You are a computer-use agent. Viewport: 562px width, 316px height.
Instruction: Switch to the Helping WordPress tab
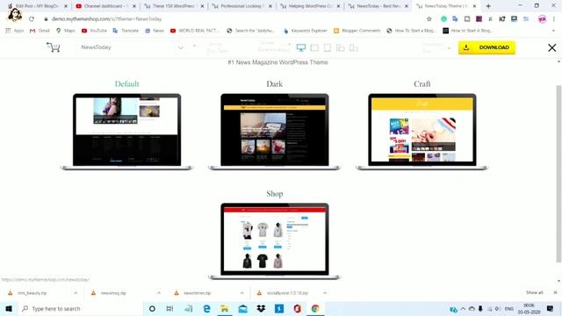[x=310, y=6]
